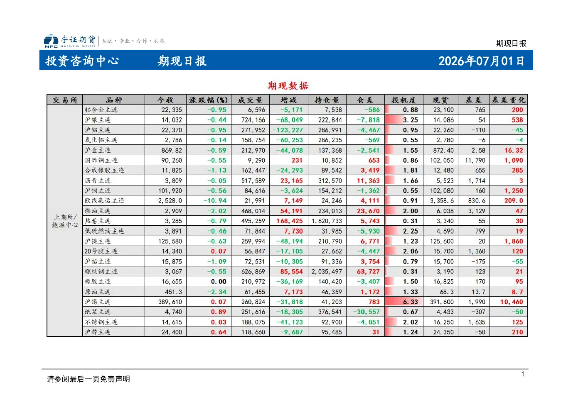Select the 20号胶主连 row name
Image resolution: width=583 pixels, height=412 pixels.
click(x=101, y=251)
